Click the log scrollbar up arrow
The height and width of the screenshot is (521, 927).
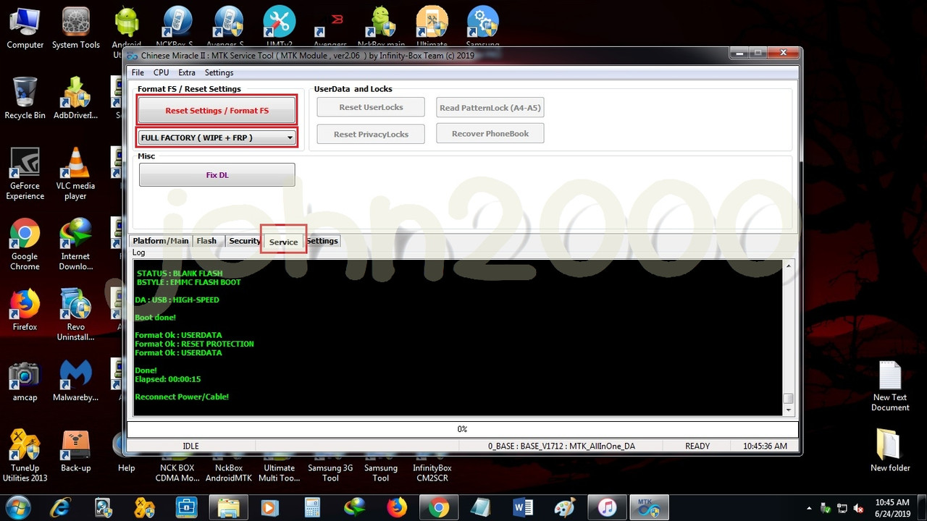[789, 266]
